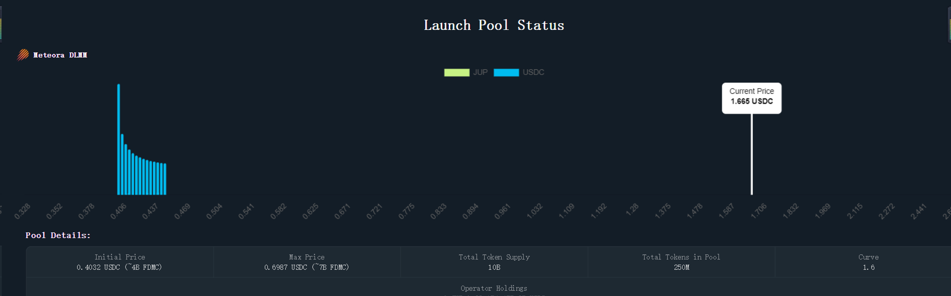Viewport: 951px width, 296px height.
Task: Select the Total Token Supply cell
Action: (494, 262)
